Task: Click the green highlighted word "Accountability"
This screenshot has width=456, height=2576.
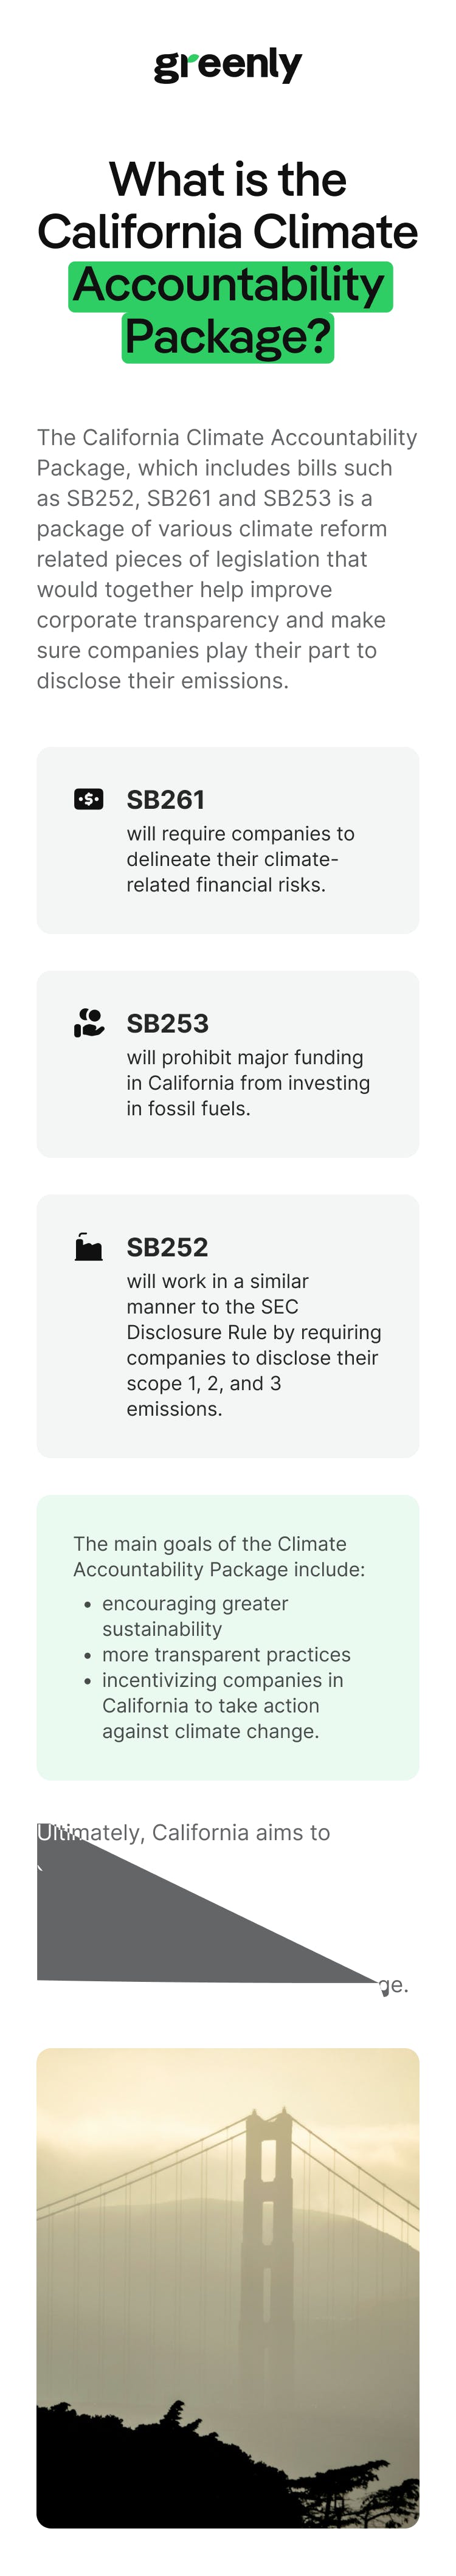Action: point(229,285)
